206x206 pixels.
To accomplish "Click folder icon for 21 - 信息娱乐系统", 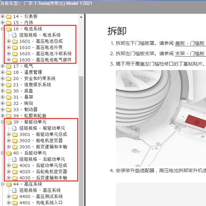I will pyautogui.click(x=9, y=85).
